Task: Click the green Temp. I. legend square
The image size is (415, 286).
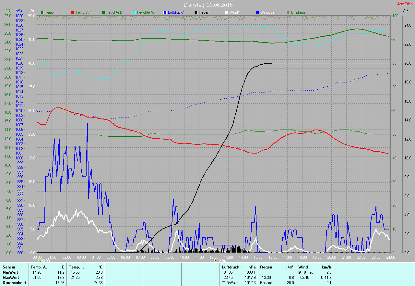Action: click(x=42, y=12)
